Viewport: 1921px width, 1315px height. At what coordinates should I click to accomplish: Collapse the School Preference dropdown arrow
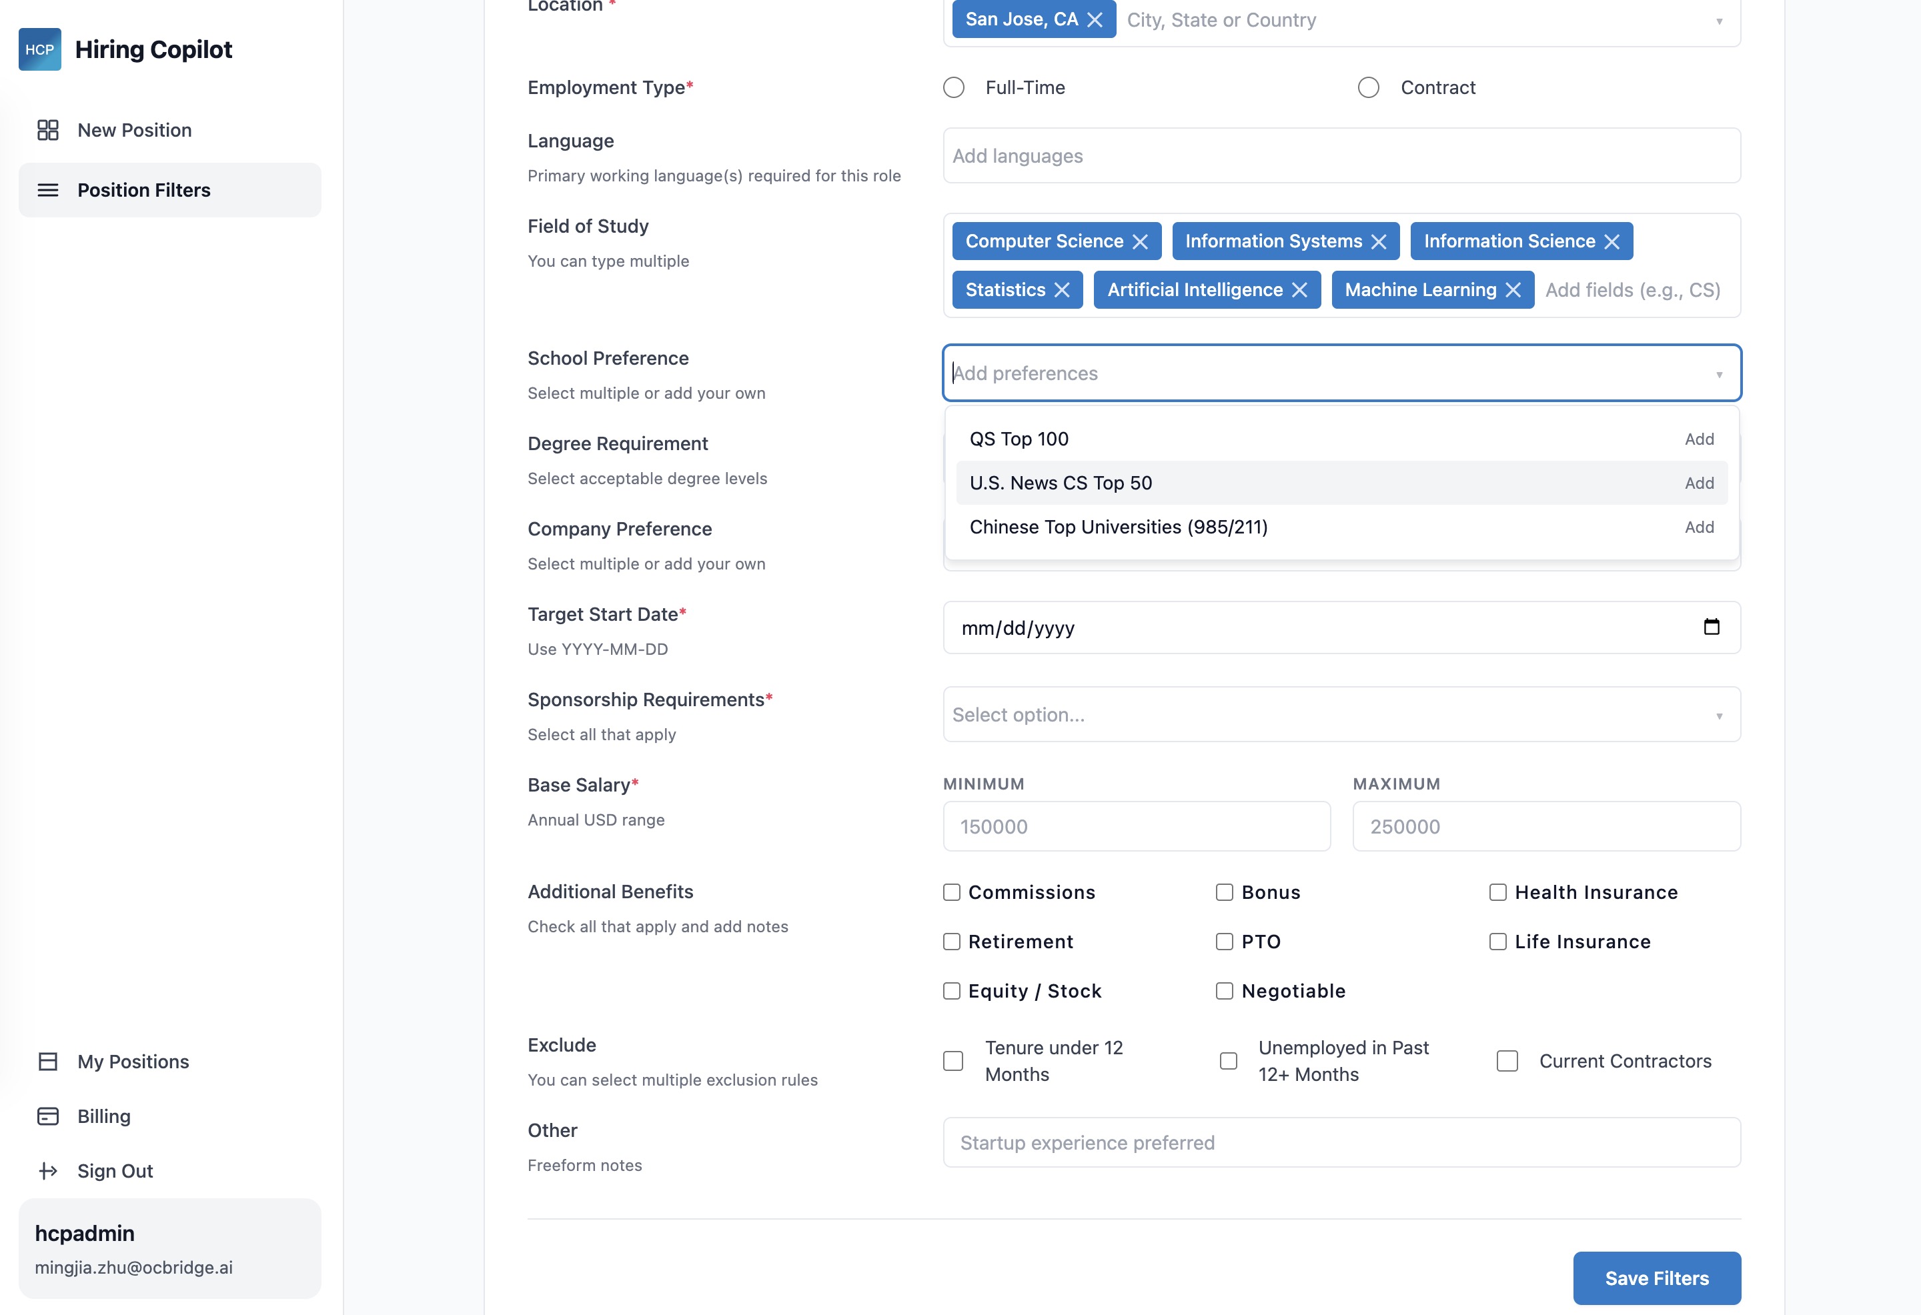[x=1718, y=374]
